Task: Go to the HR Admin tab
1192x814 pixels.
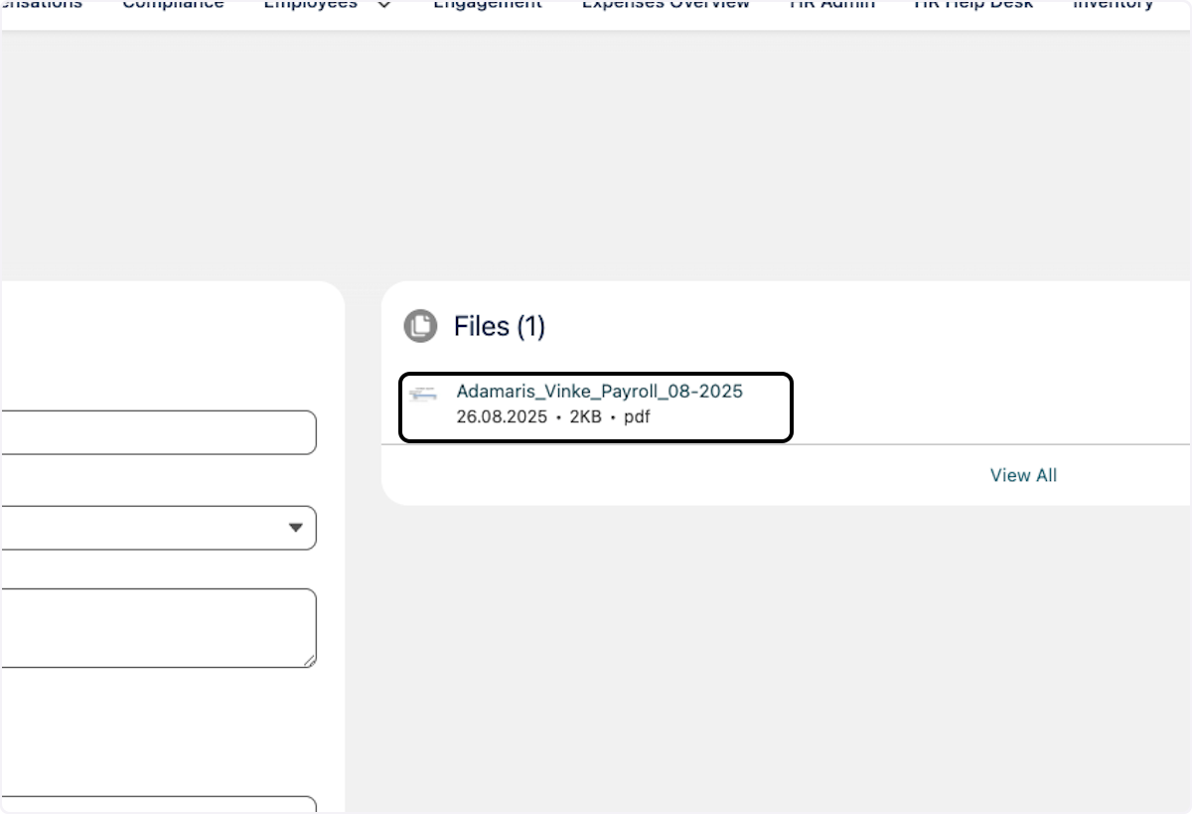Action: coord(832,5)
